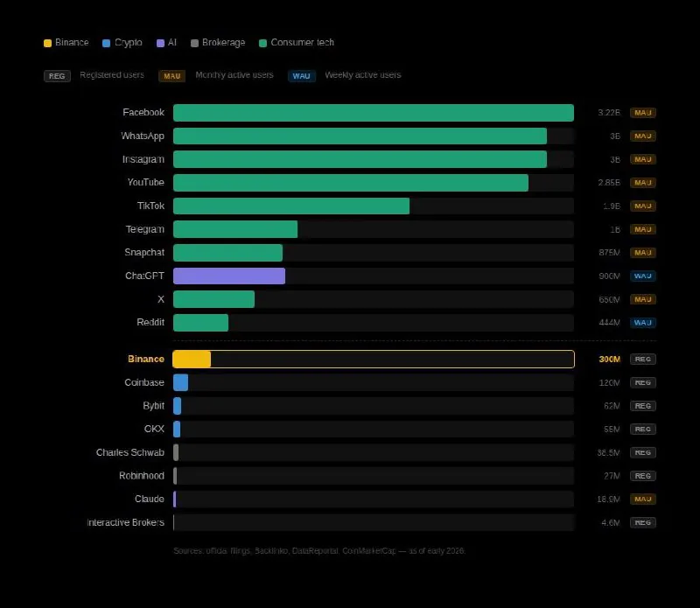This screenshot has width=700, height=608.
Task: Click the WAU badge on the ChatGPT row
Action: click(642, 276)
